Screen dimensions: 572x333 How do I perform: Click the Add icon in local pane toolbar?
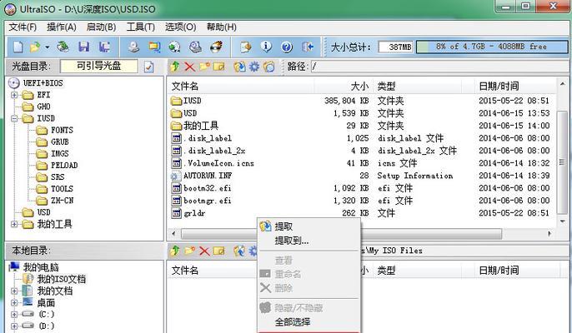click(239, 251)
